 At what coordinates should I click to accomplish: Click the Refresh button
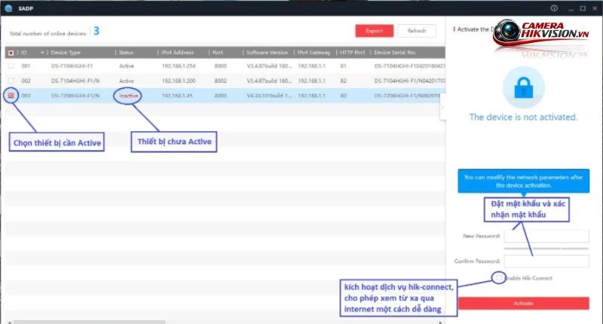click(417, 31)
